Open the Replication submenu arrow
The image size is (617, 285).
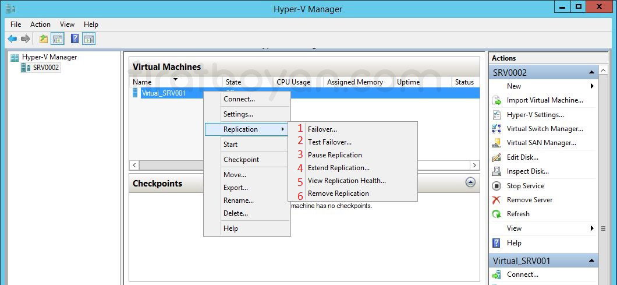coord(282,129)
